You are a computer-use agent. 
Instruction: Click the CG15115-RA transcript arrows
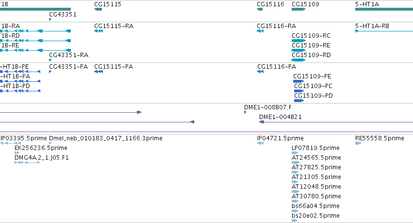[x=99, y=31]
